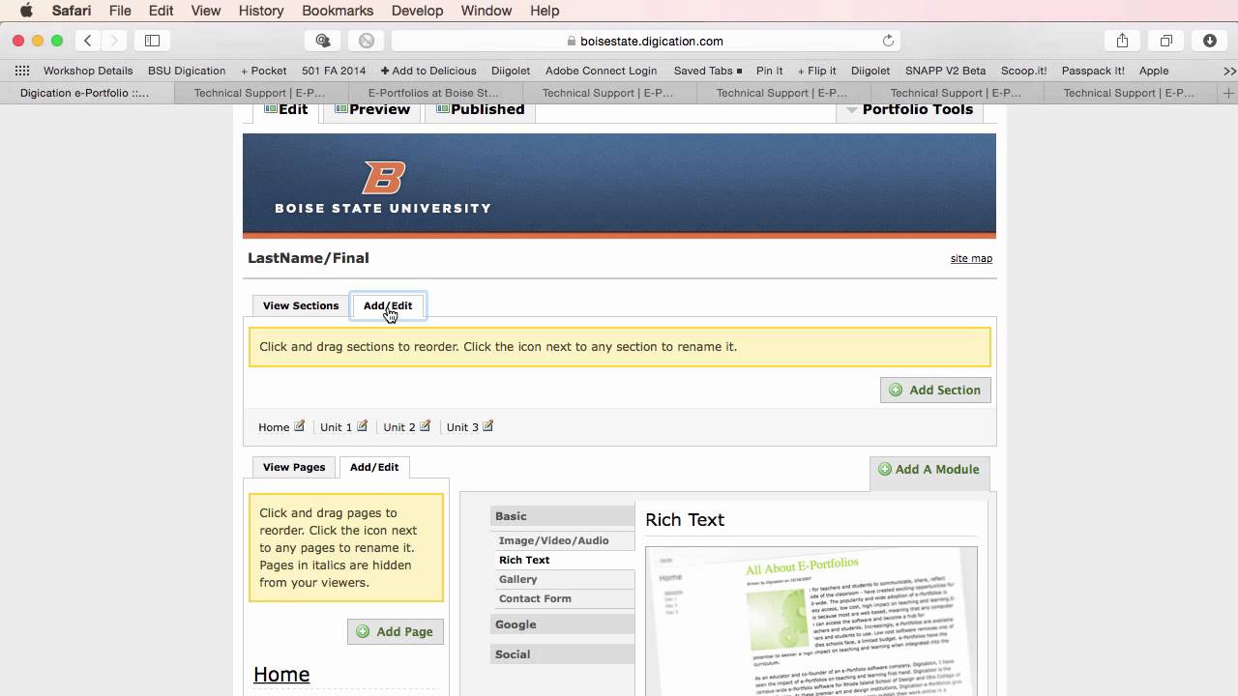Viewport: 1238px width, 696px height.
Task: Open the BSU Digication bookmark
Action: 187,71
